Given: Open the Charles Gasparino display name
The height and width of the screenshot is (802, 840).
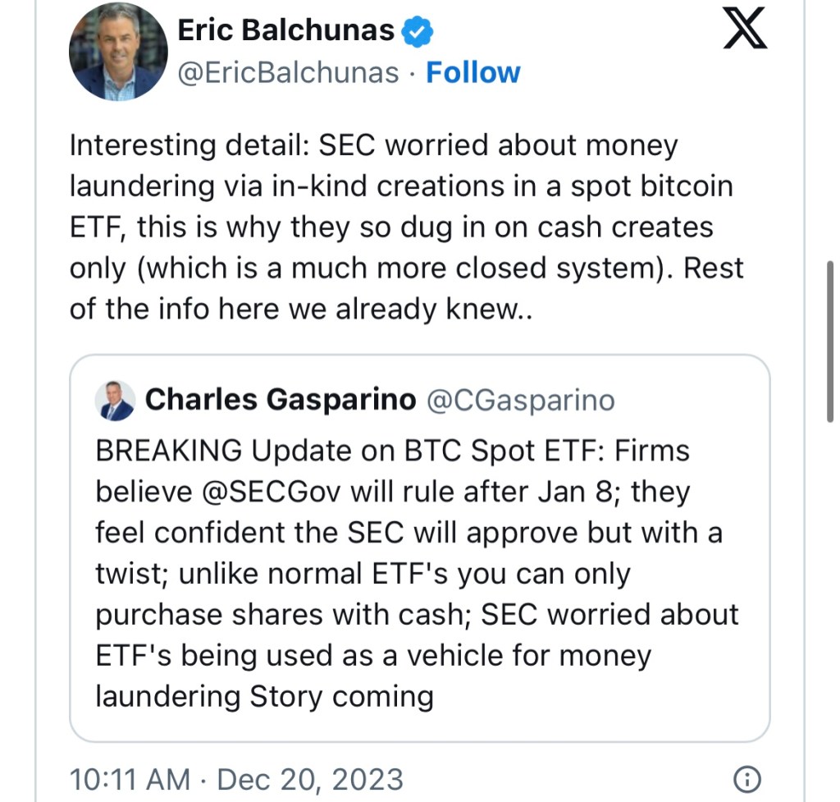Looking at the screenshot, I should pyautogui.click(x=281, y=400).
